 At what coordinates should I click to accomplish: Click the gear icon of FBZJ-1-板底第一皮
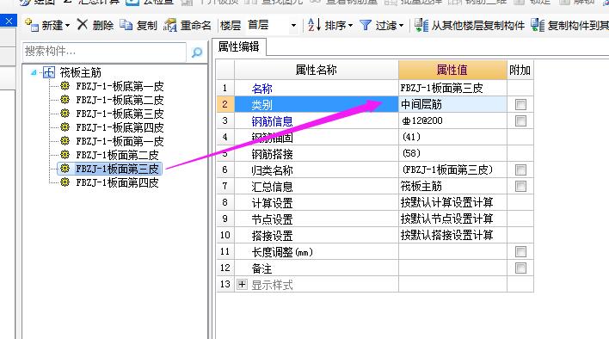coord(65,86)
